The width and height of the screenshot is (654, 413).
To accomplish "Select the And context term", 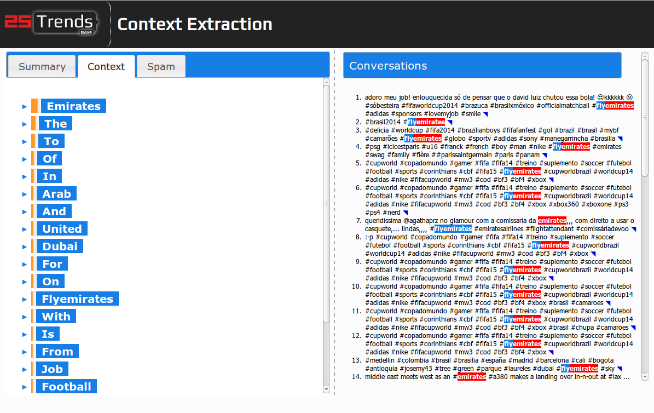I will click(x=54, y=211).
